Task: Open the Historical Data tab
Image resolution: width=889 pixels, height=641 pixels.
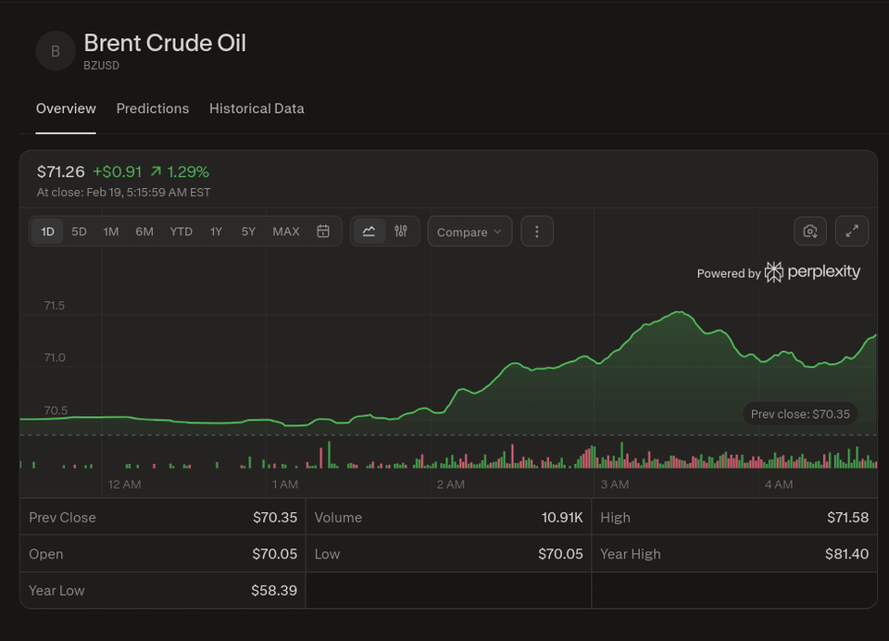Action: tap(257, 108)
